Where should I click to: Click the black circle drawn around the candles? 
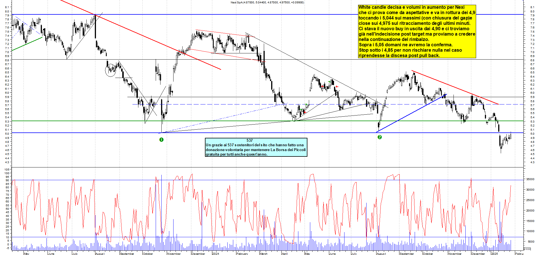pos(110,70)
